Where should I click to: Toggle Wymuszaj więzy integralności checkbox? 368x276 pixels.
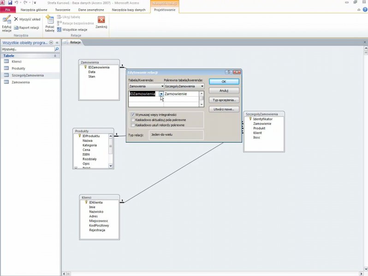coord(133,115)
